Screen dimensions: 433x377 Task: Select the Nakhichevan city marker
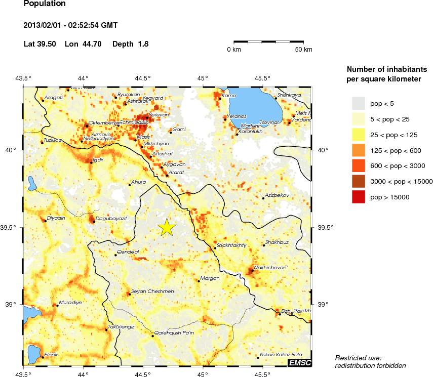[252, 270]
